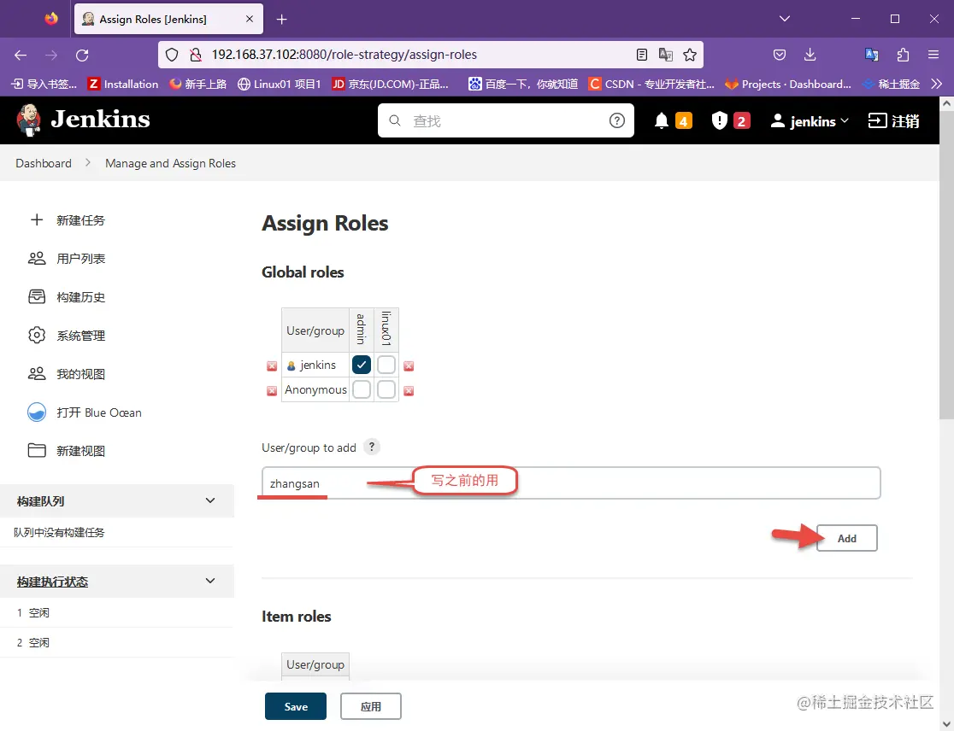Go back with browser back arrow
954x731 pixels.
click(x=21, y=55)
